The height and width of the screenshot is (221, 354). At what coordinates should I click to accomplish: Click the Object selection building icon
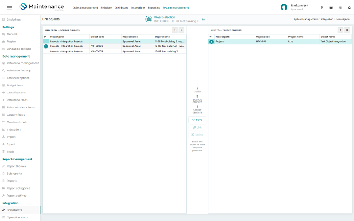point(149,19)
